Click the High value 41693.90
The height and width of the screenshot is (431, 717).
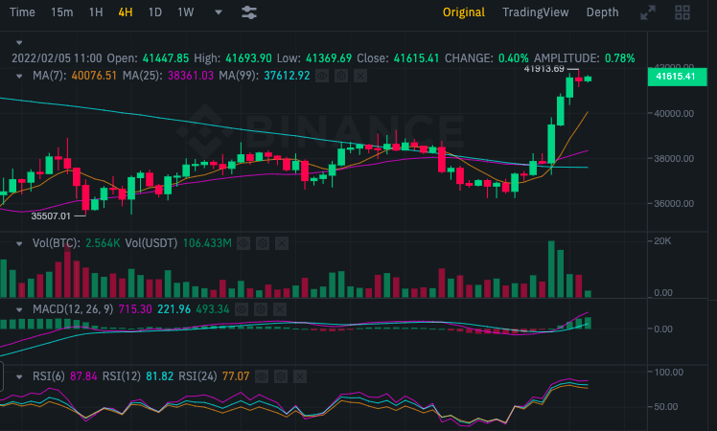pyautogui.click(x=249, y=58)
